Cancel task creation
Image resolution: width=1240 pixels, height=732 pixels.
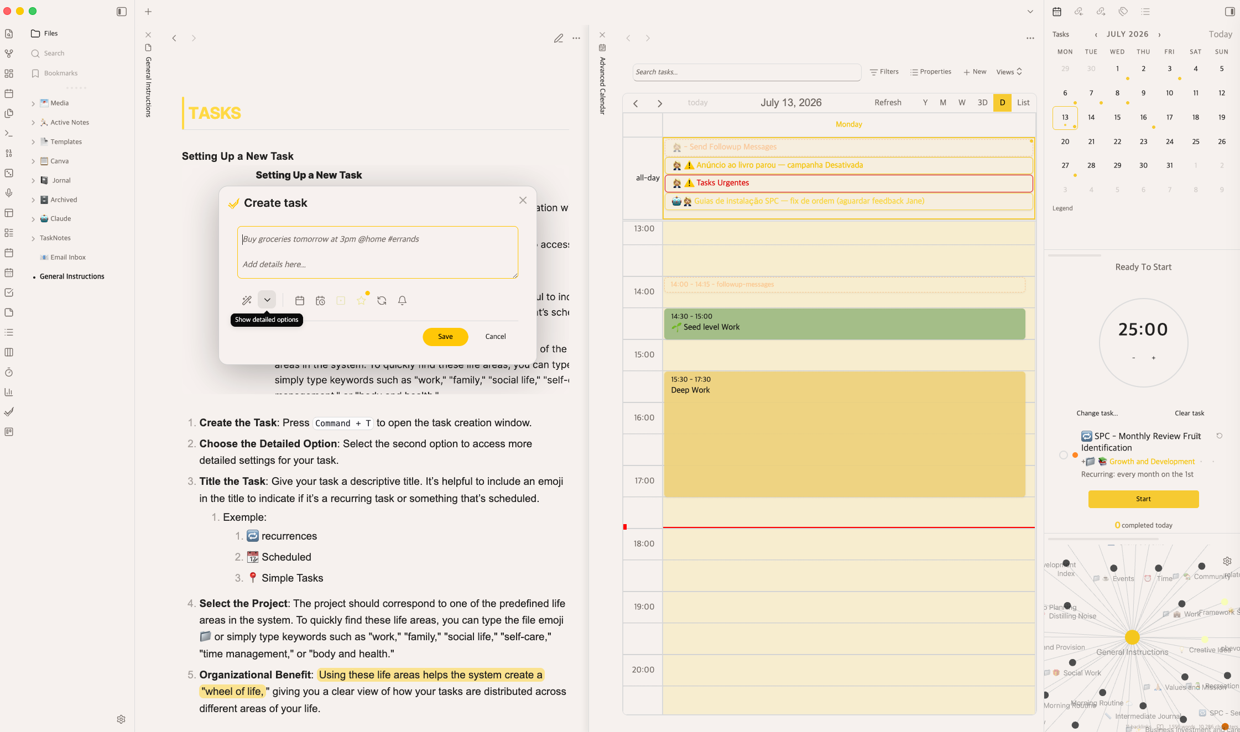(496, 337)
